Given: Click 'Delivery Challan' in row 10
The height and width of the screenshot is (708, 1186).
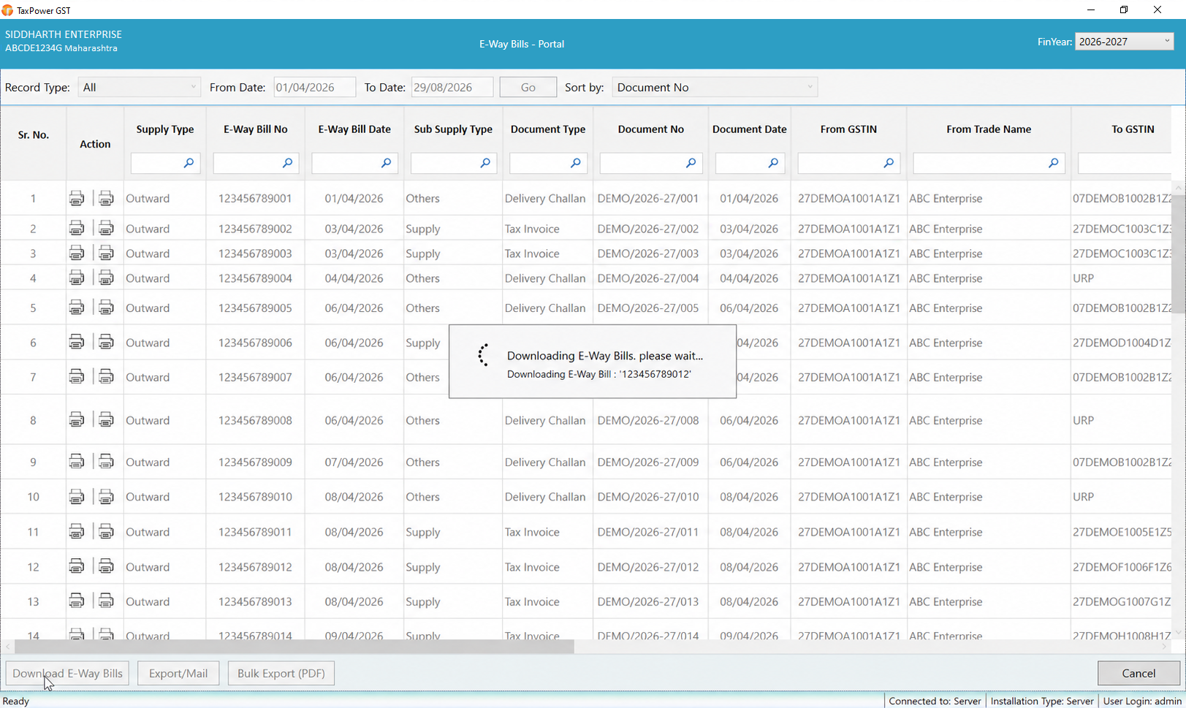Looking at the screenshot, I should coord(545,497).
